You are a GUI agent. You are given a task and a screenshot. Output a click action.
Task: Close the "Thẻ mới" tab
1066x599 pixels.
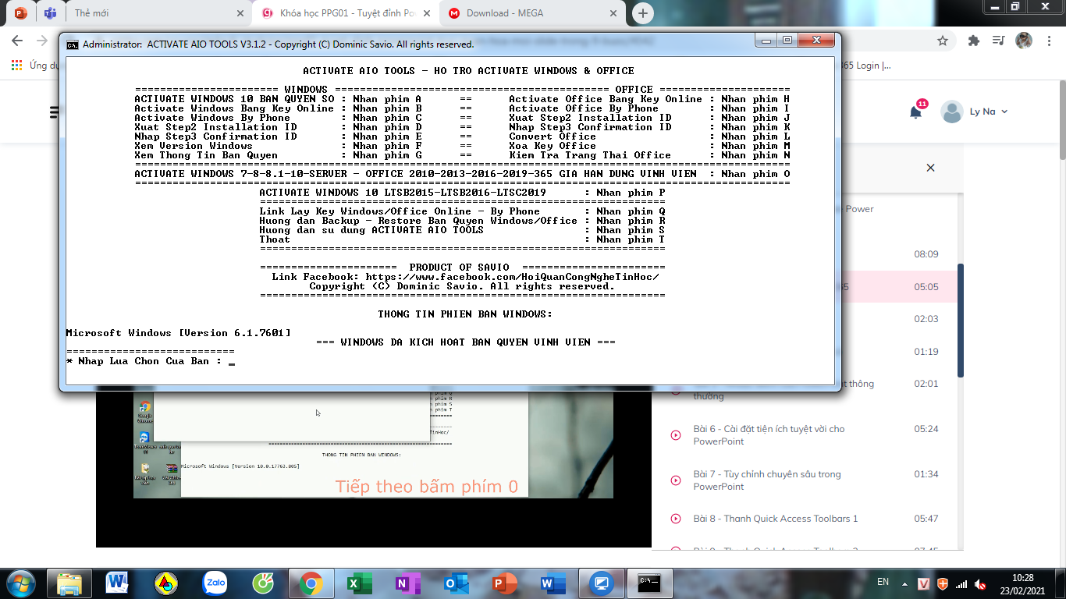(239, 13)
